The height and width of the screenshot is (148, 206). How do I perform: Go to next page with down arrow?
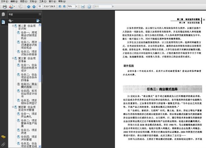pos(34,7)
